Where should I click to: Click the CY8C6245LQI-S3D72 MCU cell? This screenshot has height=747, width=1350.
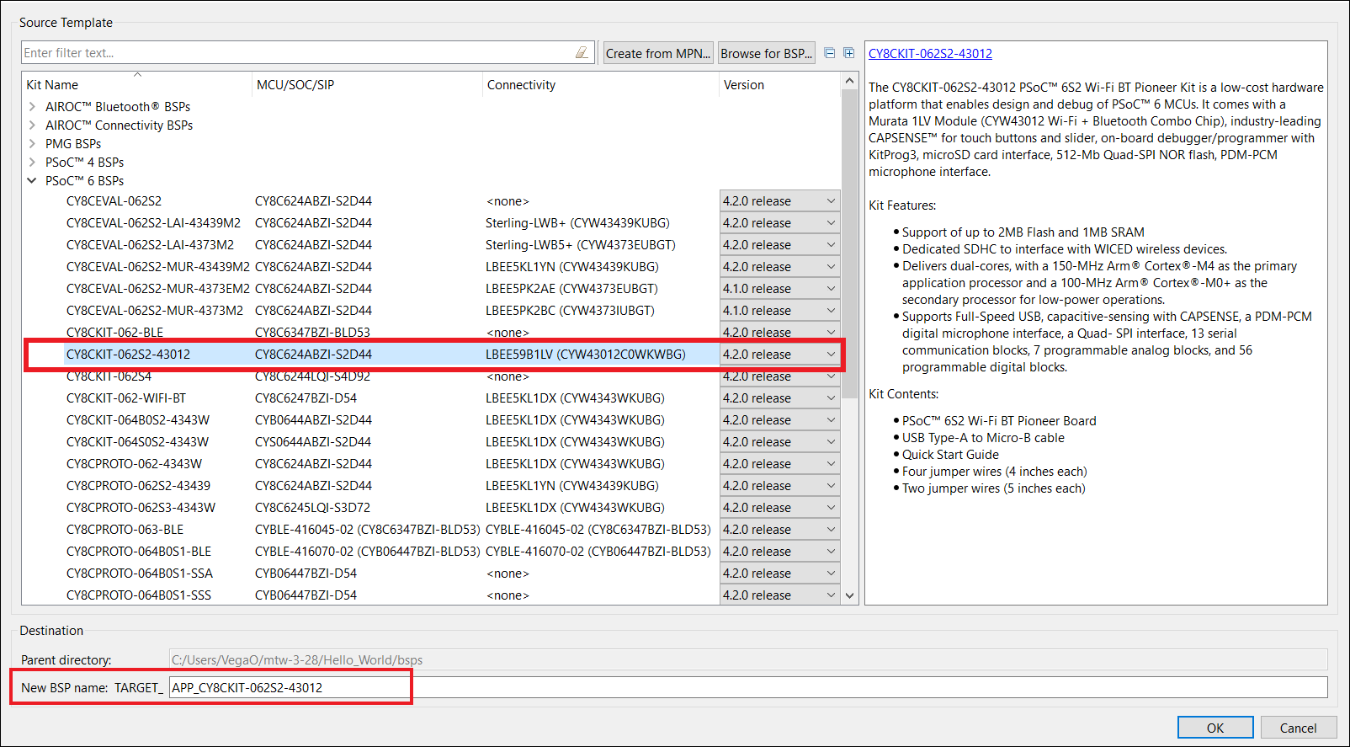[312, 508]
